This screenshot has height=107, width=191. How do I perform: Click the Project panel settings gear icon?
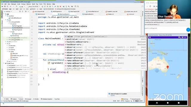pyautogui.click(x=26, y=12)
